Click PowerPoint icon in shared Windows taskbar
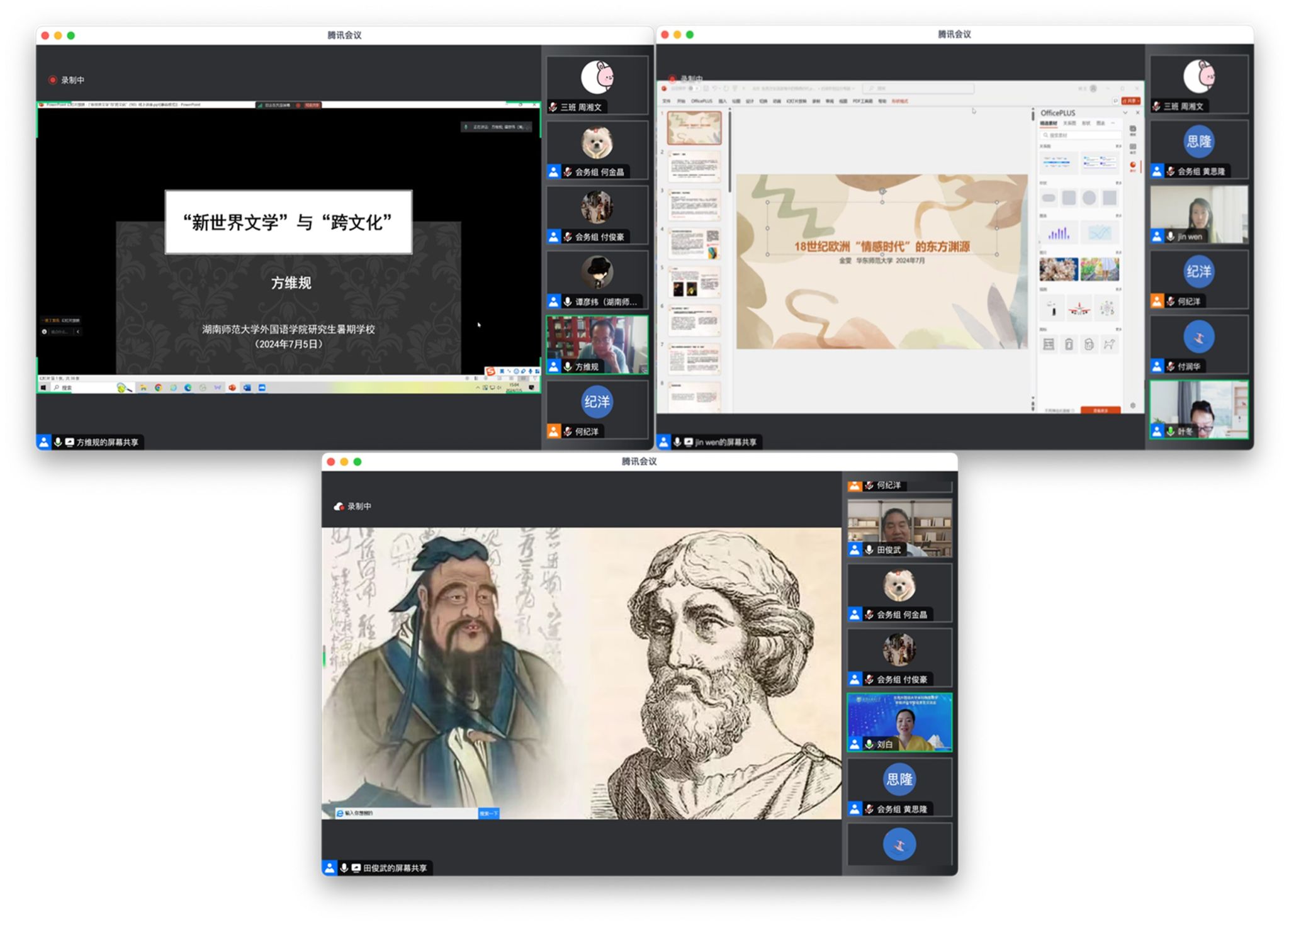 point(232,388)
